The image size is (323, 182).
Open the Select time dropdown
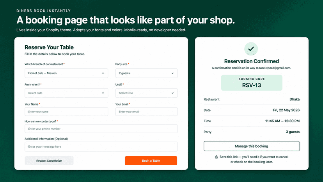(x=146, y=93)
